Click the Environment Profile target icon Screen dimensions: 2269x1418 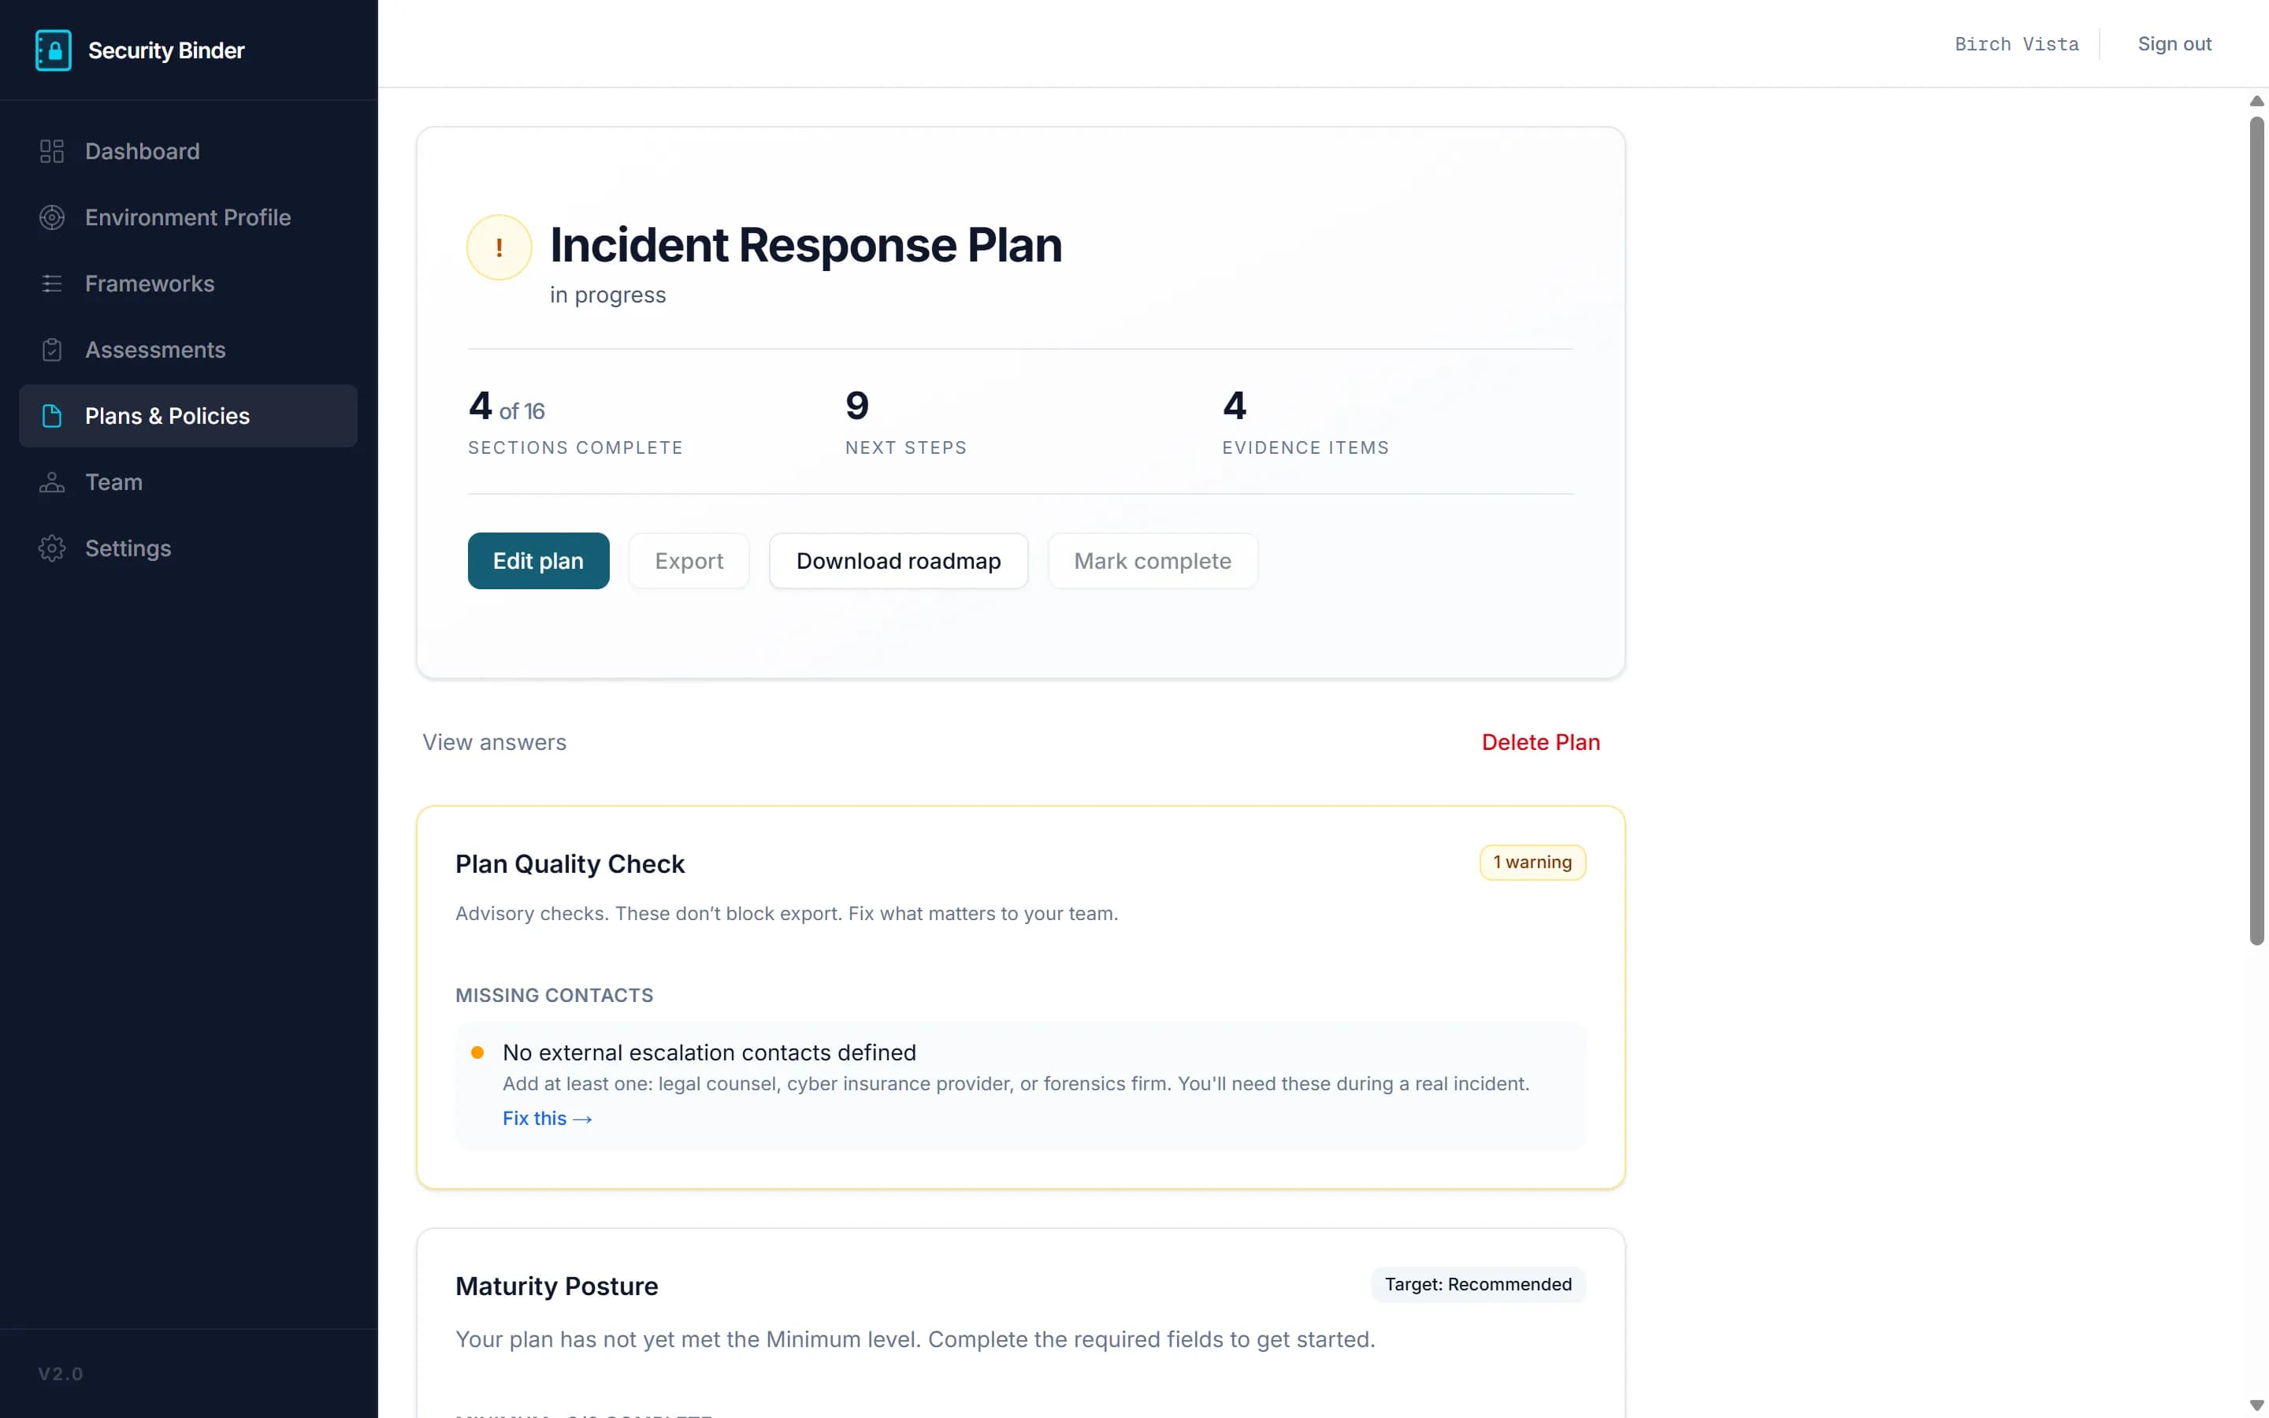pos(51,217)
